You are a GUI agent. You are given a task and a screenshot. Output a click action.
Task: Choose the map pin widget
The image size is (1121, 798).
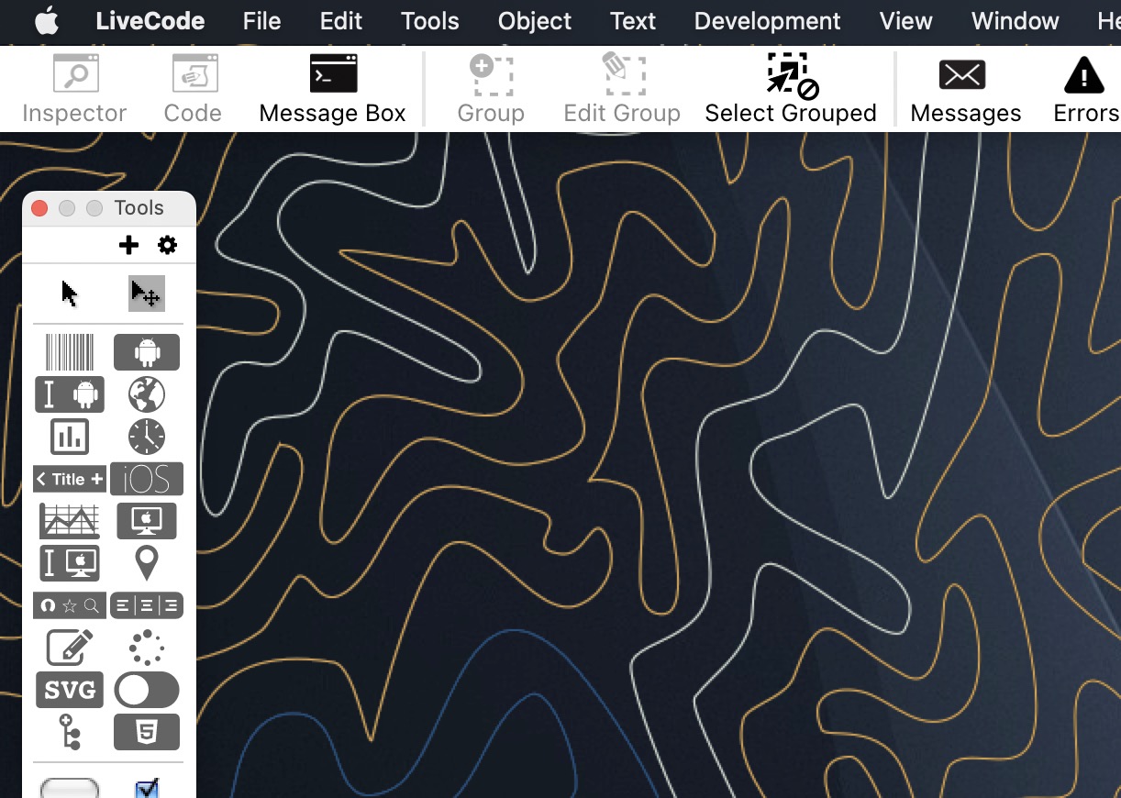147,562
